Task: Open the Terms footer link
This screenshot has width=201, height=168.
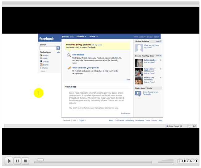Action: point(148,121)
